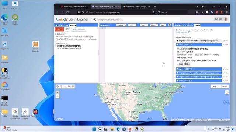
Task: Open the user account avatar
Action: click(x=226, y=19)
